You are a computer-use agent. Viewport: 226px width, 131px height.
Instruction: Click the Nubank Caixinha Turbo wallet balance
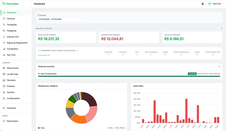pos(181,55)
